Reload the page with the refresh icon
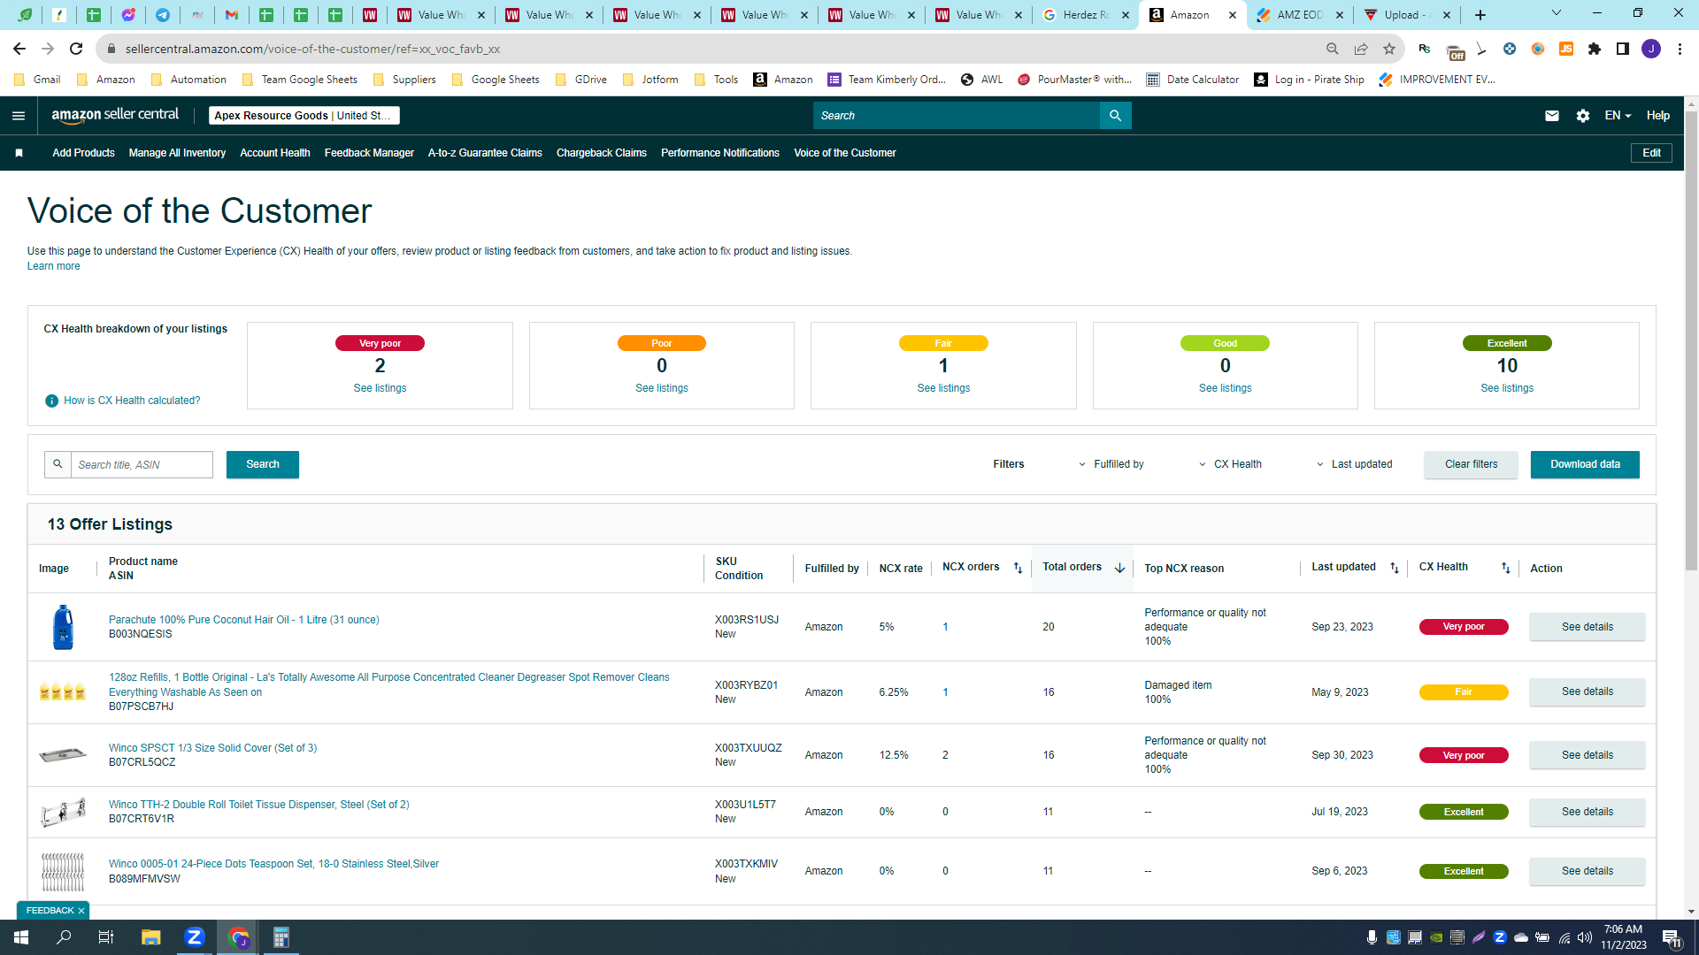The width and height of the screenshot is (1699, 955). coord(76,49)
